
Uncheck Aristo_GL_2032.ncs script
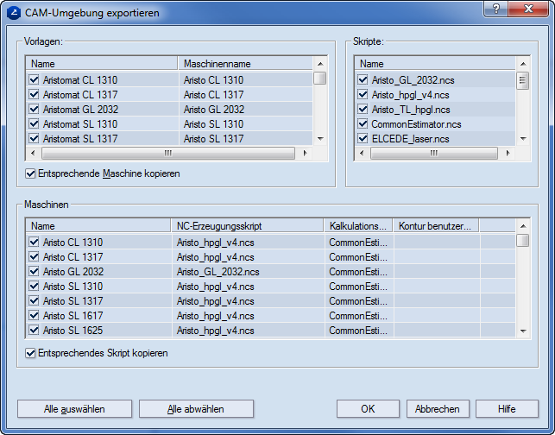point(363,79)
